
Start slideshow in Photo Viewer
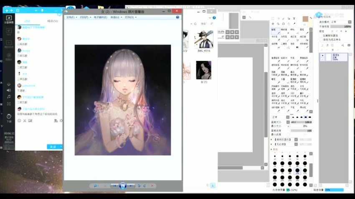123,186
